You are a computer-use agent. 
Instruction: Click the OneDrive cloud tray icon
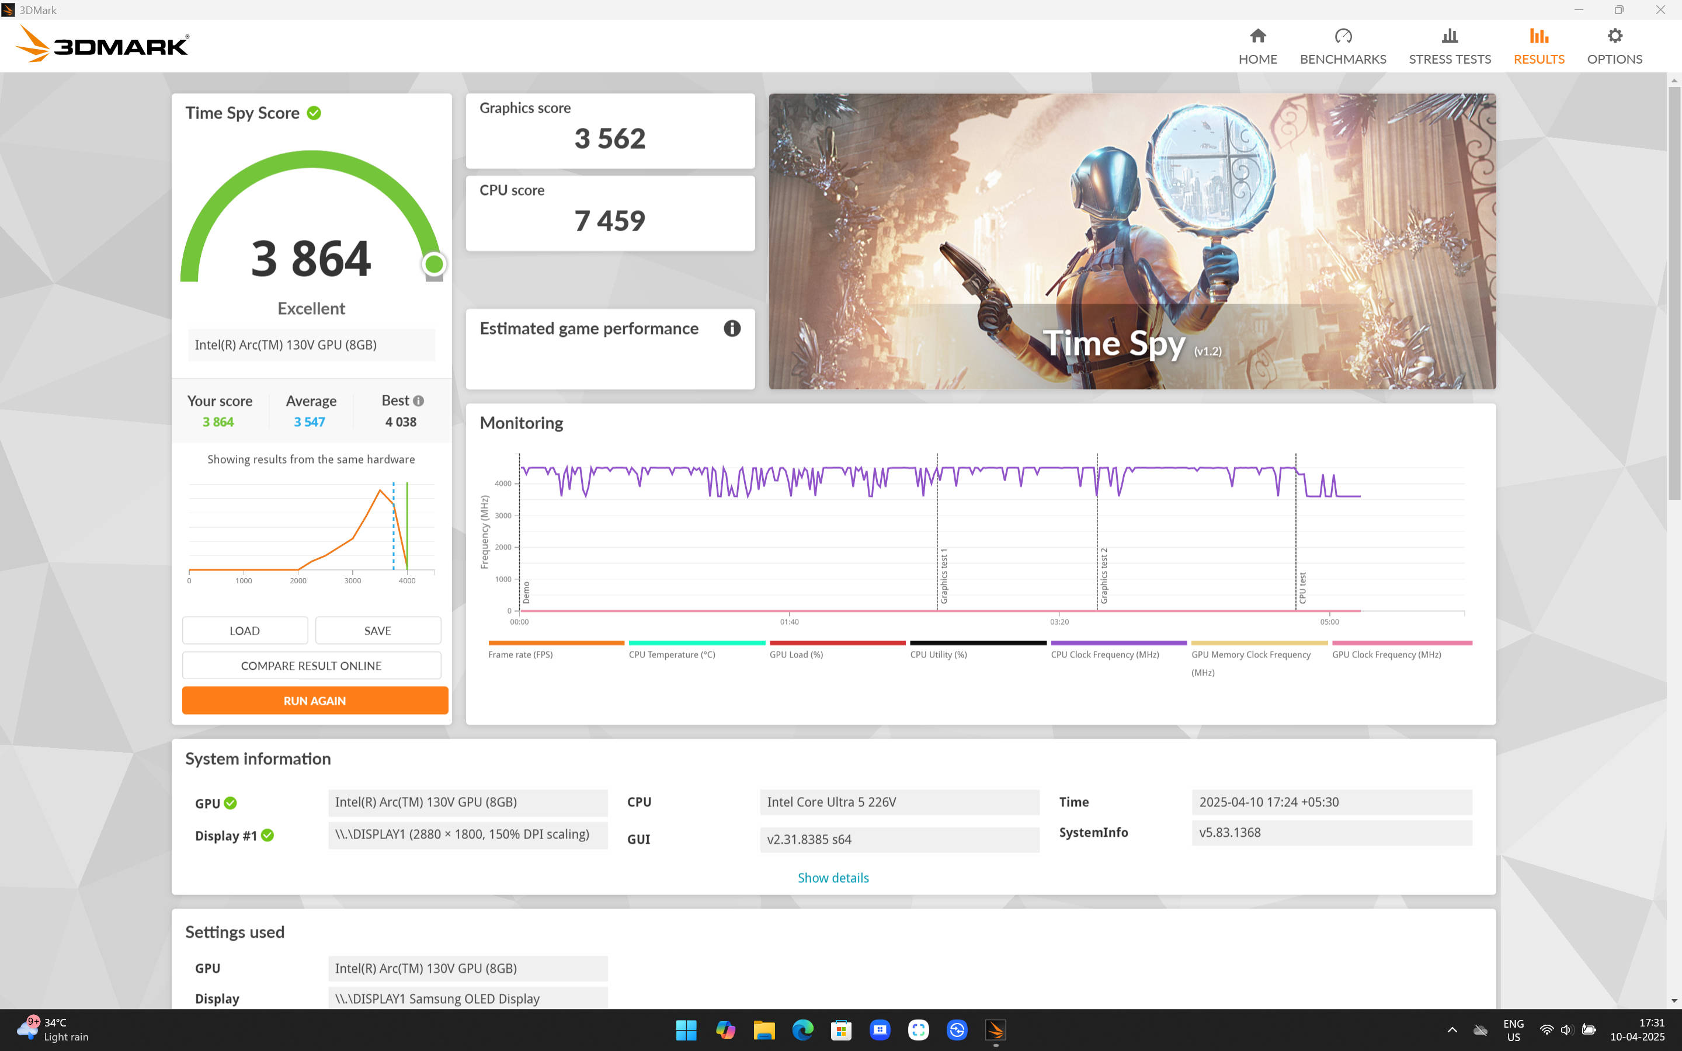[1481, 1030]
